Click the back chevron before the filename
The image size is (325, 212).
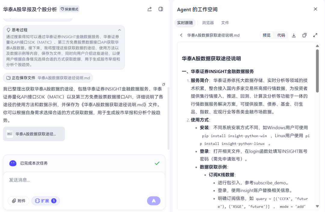tap(181, 35)
